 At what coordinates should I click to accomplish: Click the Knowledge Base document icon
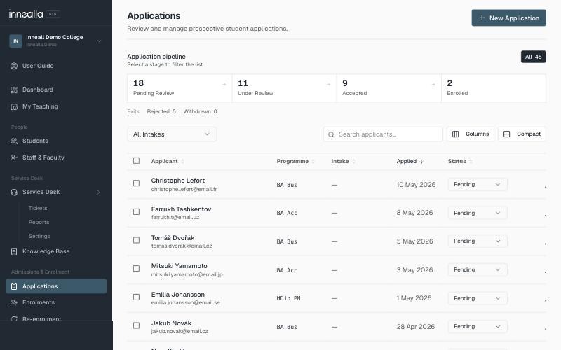(14, 252)
